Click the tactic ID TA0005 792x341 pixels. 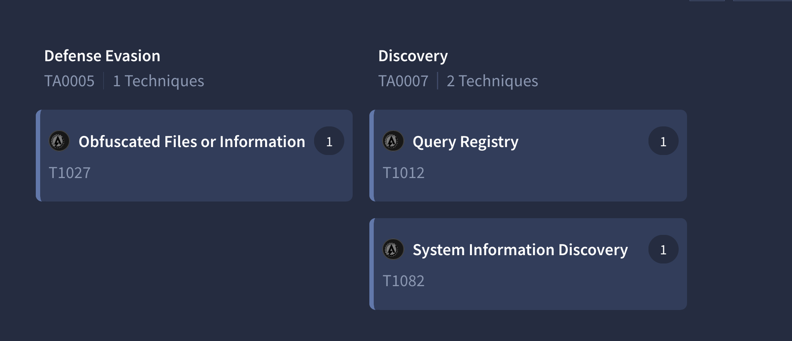(69, 81)
